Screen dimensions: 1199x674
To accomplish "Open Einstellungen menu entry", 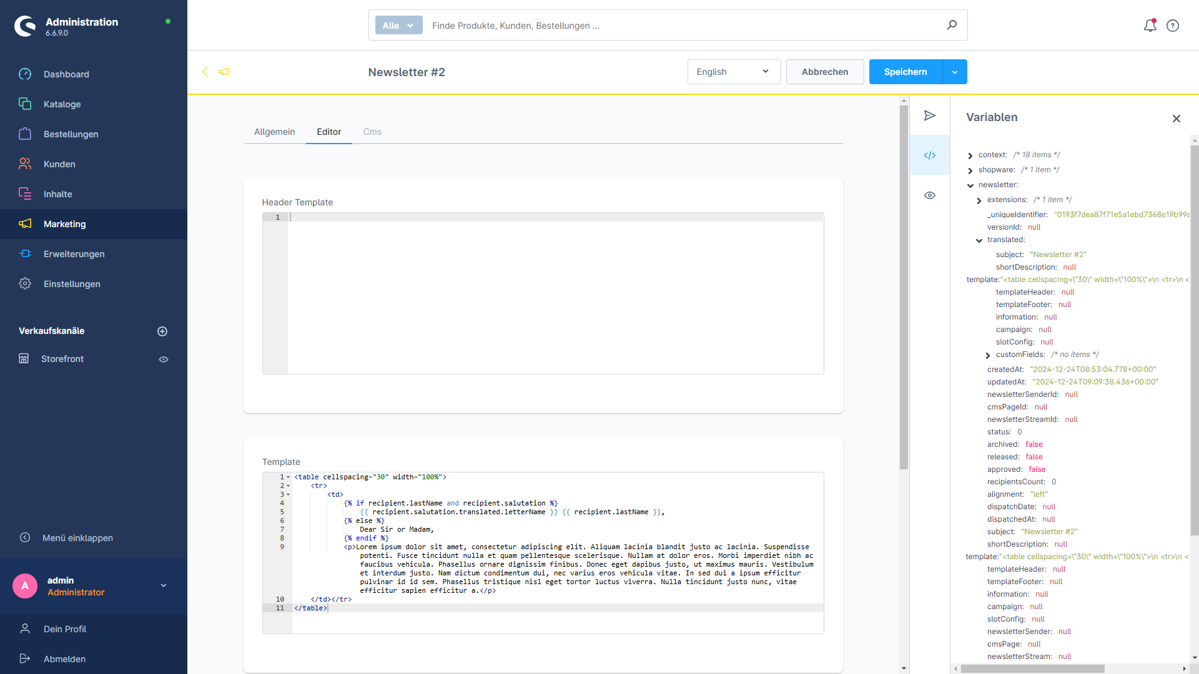I will point(94,284).
